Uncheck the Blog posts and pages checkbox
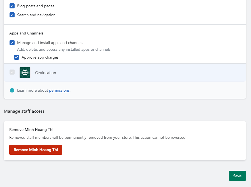The height and width of the screenshot is (187, 251). (12, 6)
